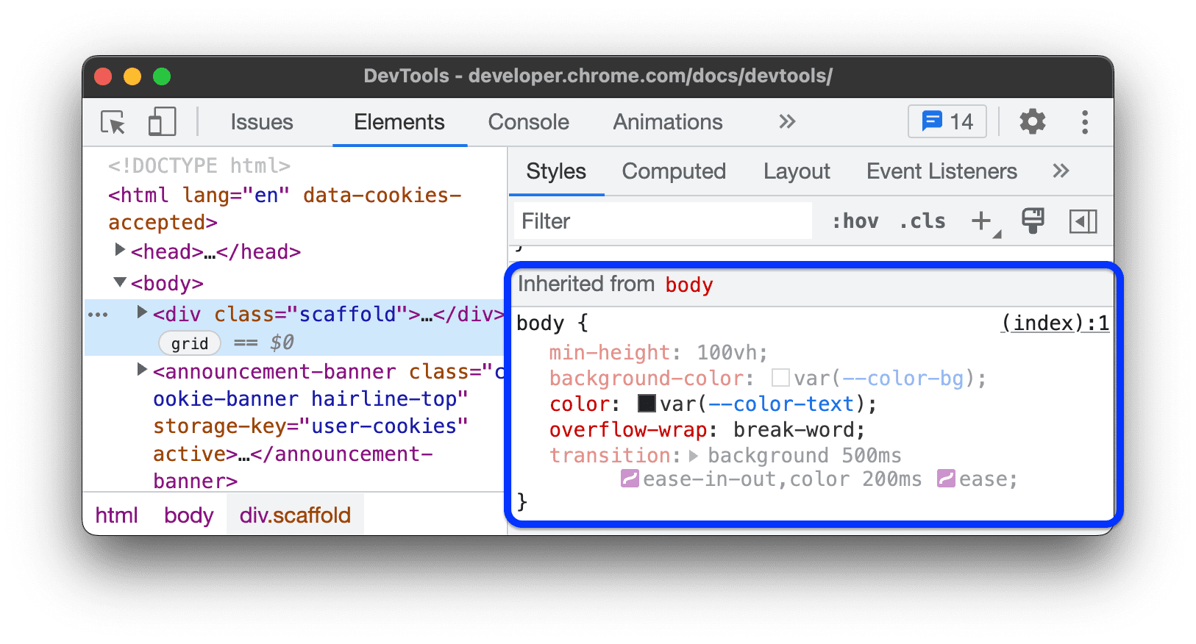Toggle the device toolbar icon
Screen dimensions: 1196x644
coord(162,122)
